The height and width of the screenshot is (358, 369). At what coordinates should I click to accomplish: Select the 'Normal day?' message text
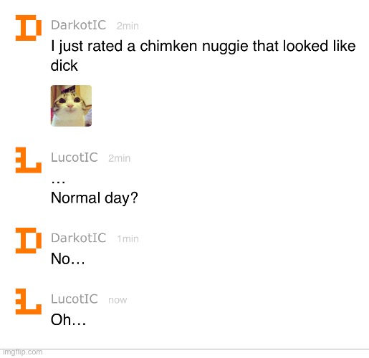pyautogui.click(x=95, y=198)
